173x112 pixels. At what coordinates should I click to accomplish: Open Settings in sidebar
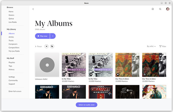click(x=12, y=77)
